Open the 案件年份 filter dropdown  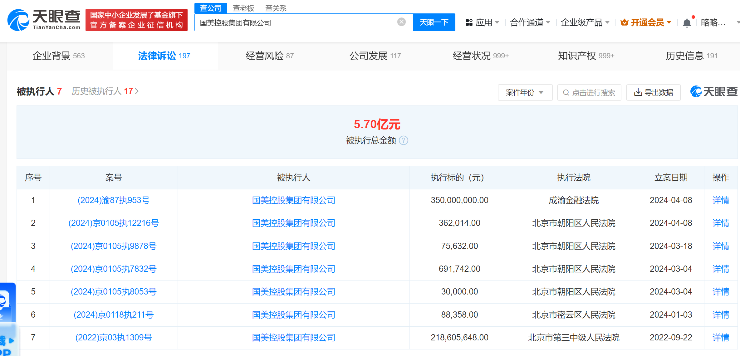point(525,92)
